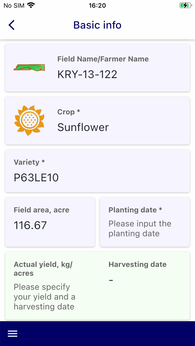The width and height of the screenshot is (195, 346).
Task: Tap the Field area value 116.67
Action: click(x=30, y=225)
